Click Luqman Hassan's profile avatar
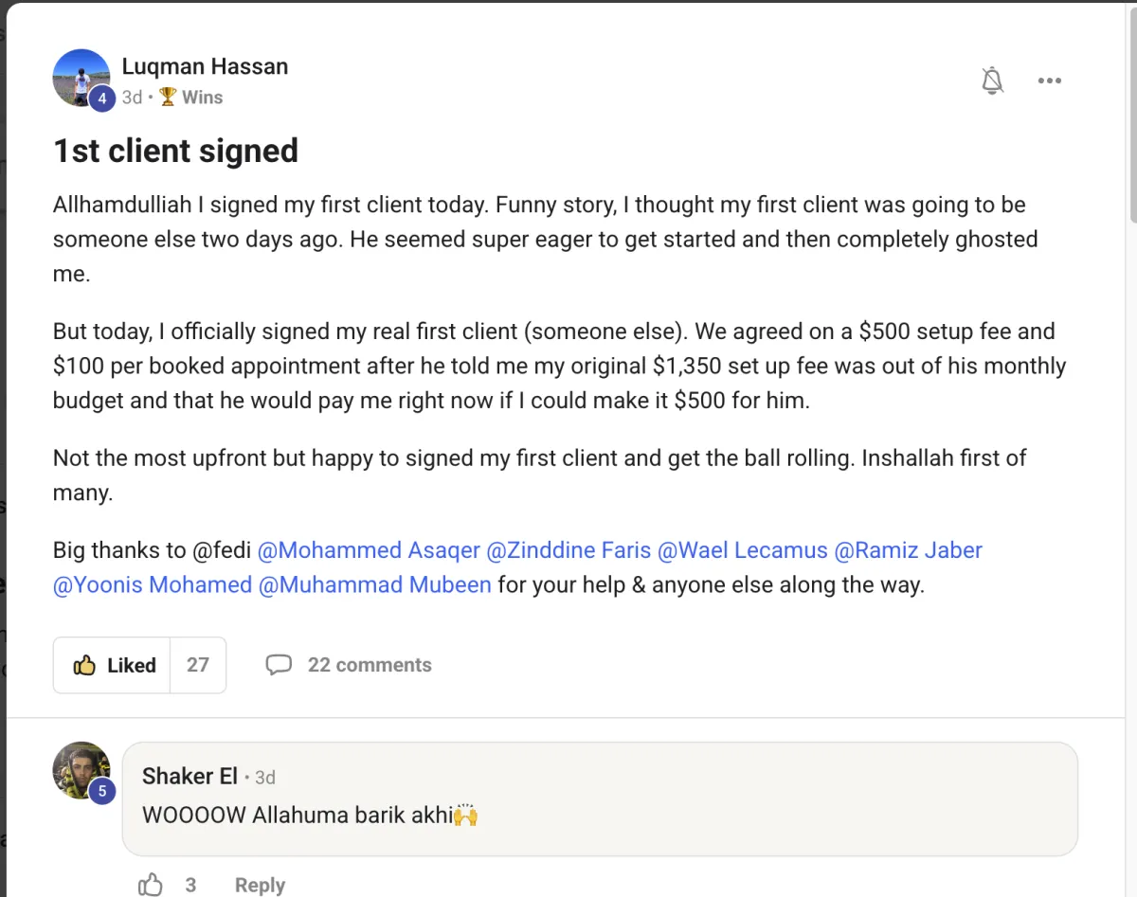1137x897 pixels. pyautogui.click(x=81, y=78)
